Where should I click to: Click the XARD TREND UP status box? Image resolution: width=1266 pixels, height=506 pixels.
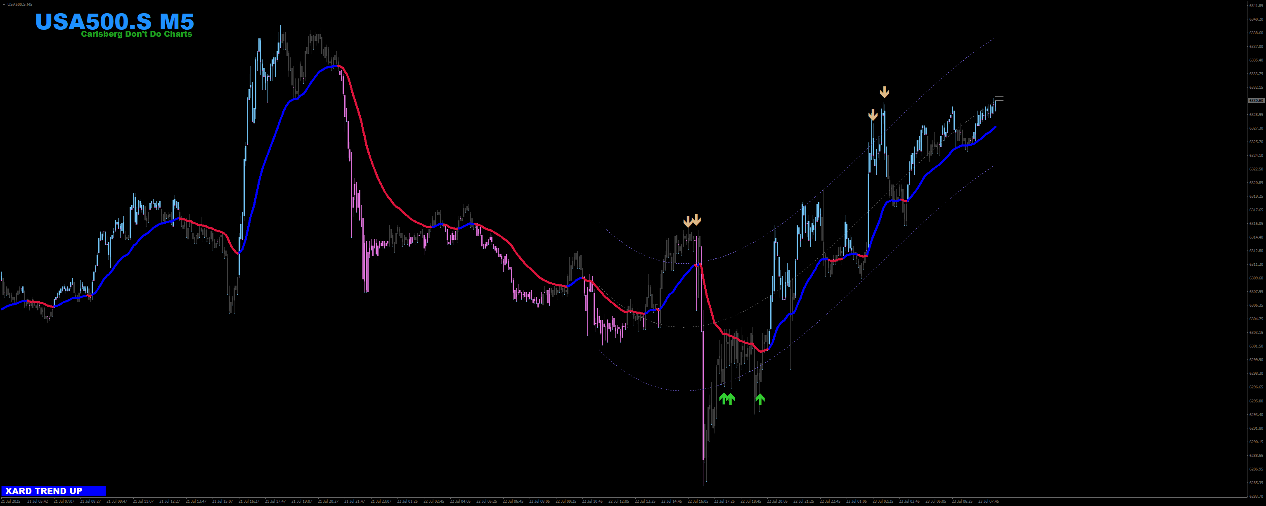(x=54, y=491)
